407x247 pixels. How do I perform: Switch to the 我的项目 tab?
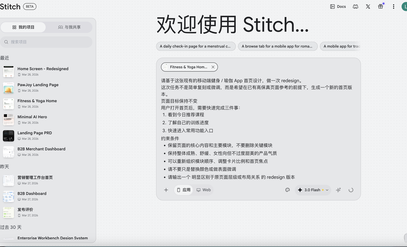23,27
